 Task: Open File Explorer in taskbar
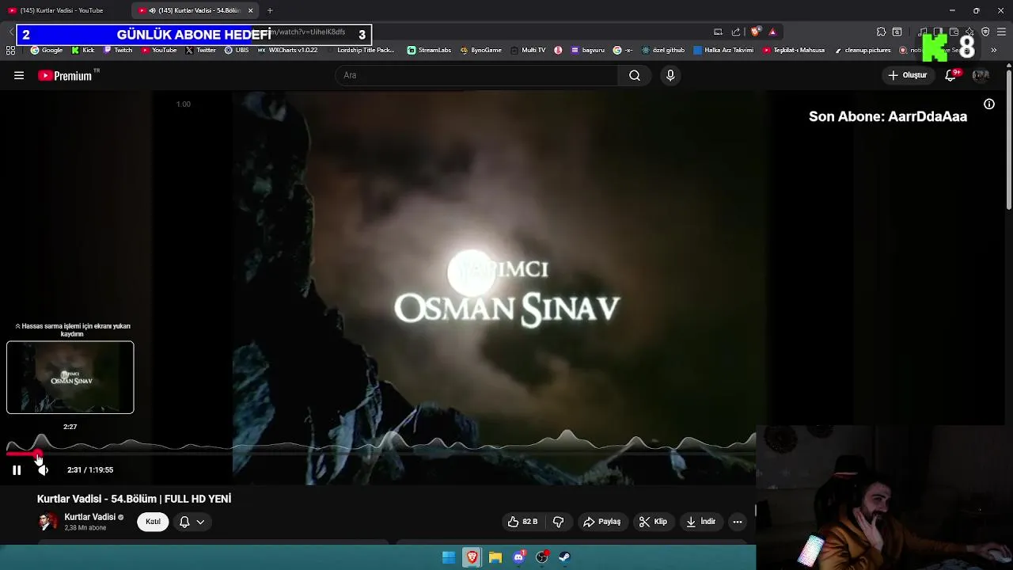[x=495, y=557]
